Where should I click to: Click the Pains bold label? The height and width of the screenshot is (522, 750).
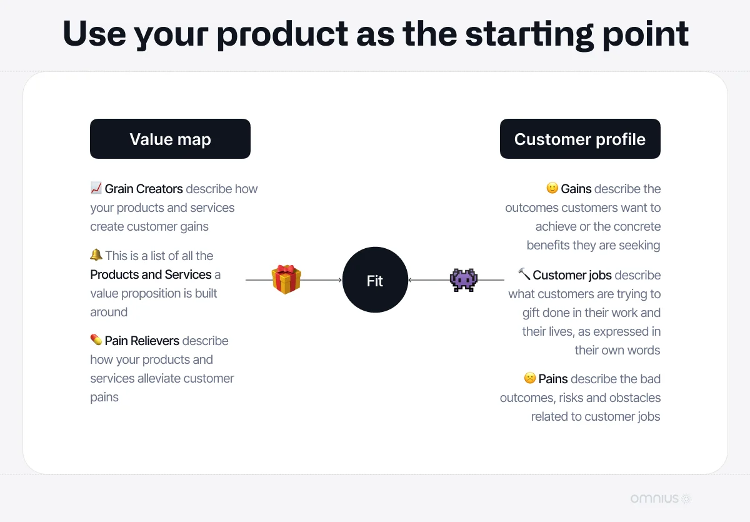tap(553, 379)
